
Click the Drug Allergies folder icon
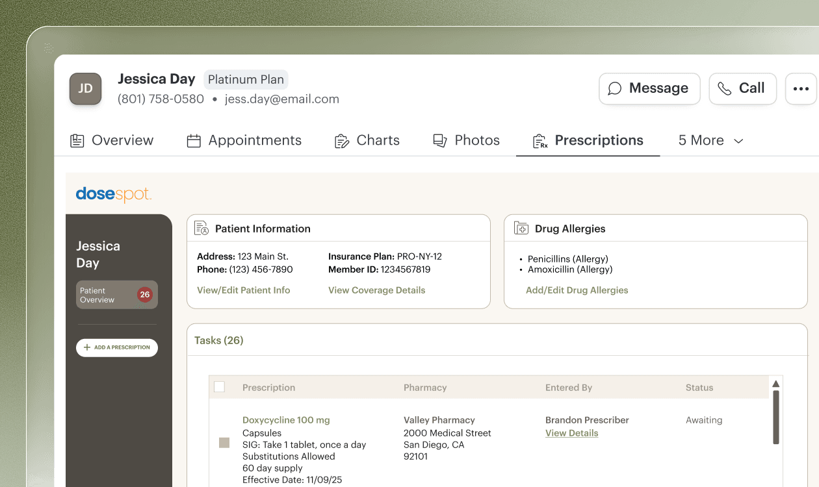[x=521, y=229]
